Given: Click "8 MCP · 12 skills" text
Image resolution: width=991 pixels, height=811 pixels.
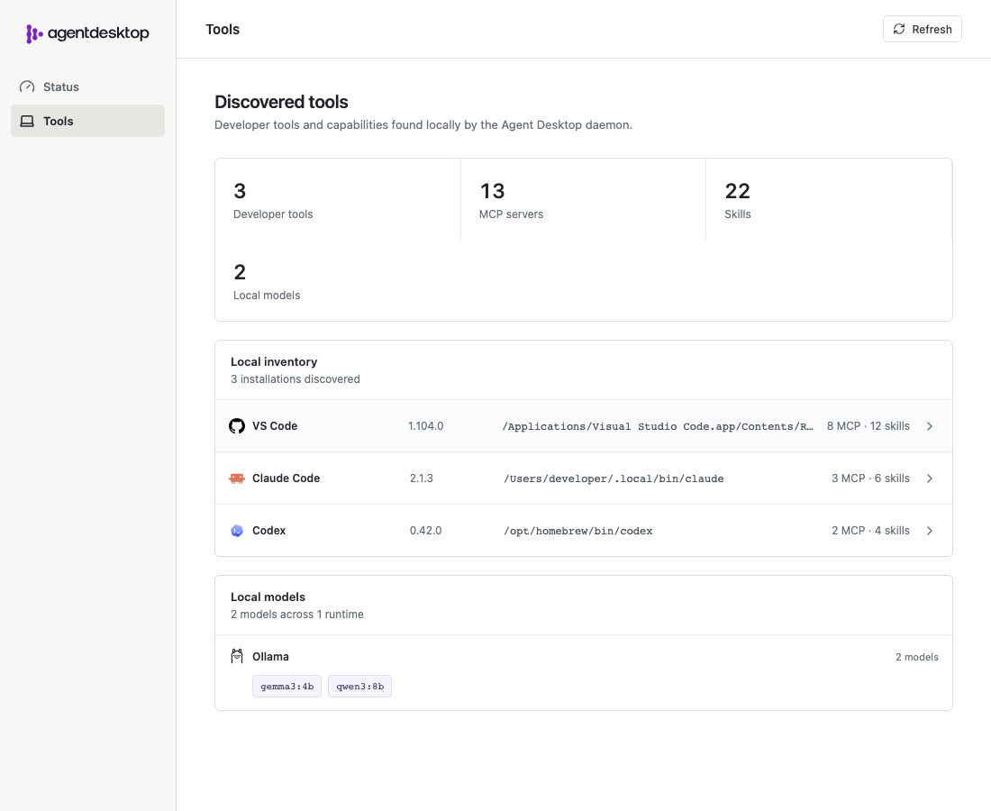Looking at the screenshot, I should 868,426.
